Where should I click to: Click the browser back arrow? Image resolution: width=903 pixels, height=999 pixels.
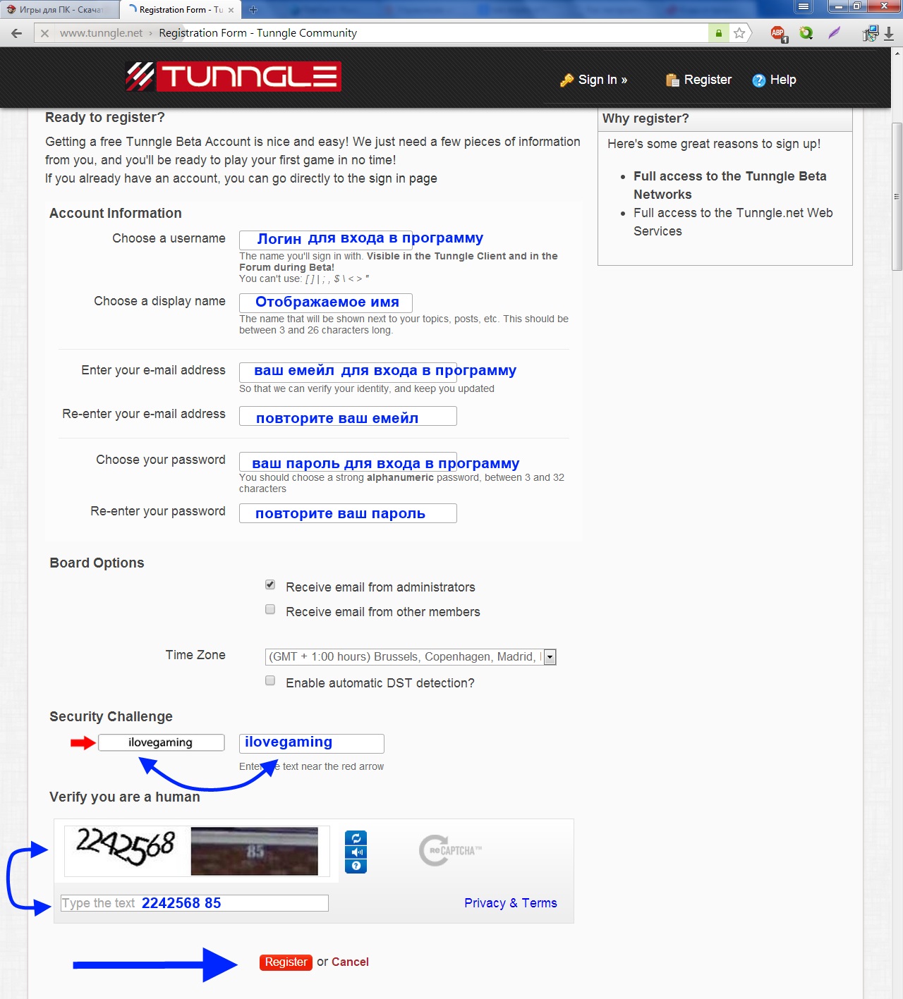(x=17, y=33)
